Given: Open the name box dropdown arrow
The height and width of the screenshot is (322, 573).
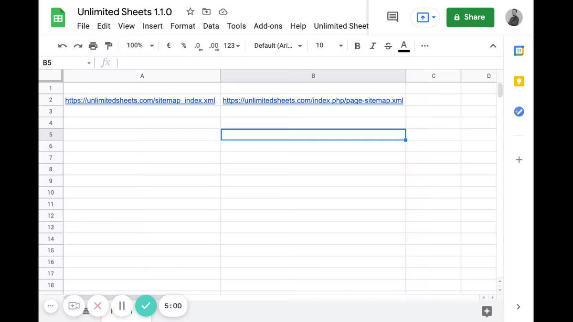Looking at the screenshot, I should click(x=89, y=63).
